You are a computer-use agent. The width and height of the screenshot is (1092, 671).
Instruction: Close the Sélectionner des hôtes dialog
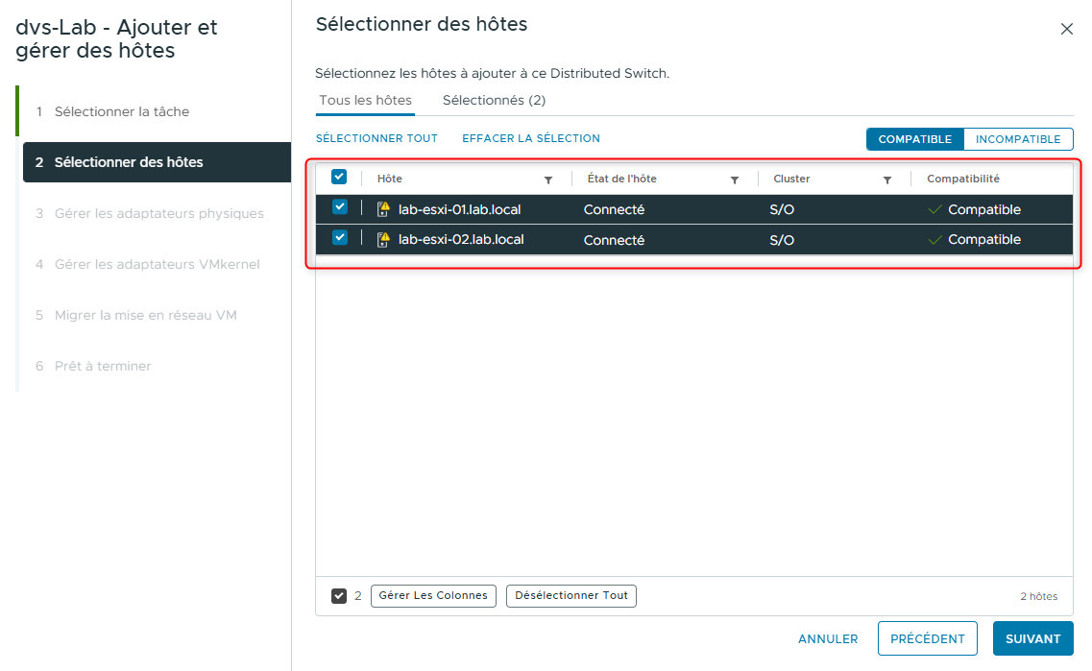point(1066,29)
